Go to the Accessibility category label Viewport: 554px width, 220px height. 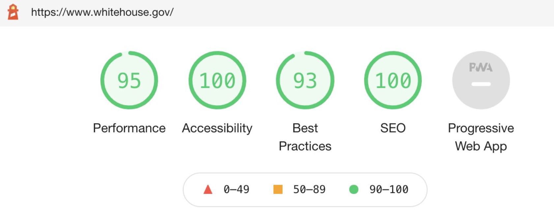click(x=217, y=128)
